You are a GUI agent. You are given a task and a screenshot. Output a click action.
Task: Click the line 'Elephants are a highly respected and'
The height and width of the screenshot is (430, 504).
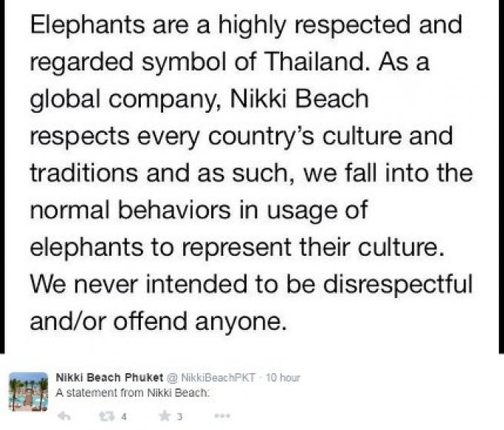tap(246, 26)
